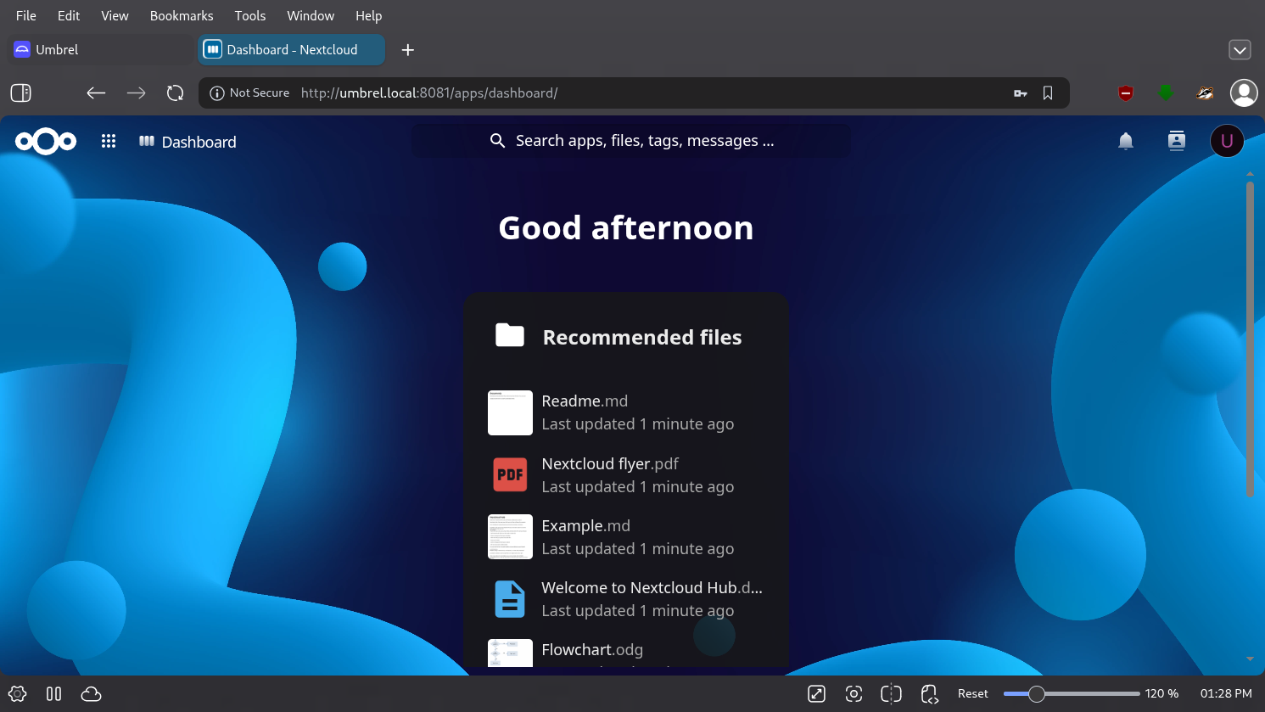Click the page vertical scrollbar

[1250, 339]
